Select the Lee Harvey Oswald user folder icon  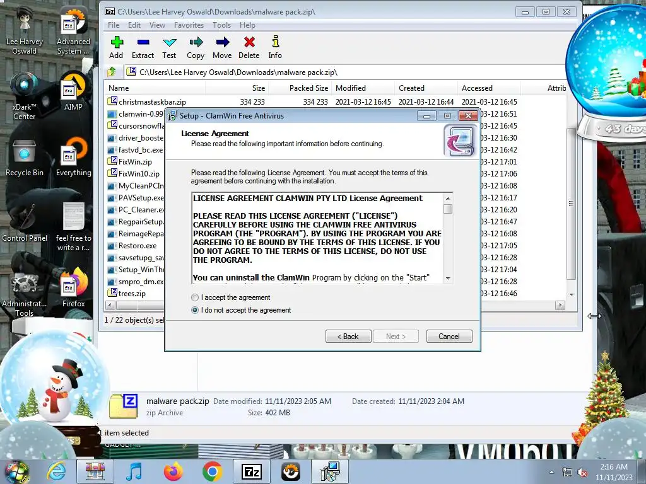coord(25,32)
